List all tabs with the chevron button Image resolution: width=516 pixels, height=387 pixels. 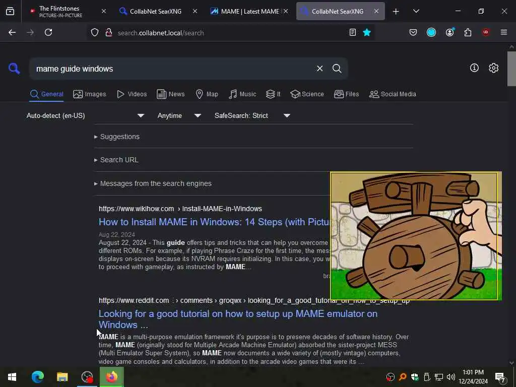point(416,11)
